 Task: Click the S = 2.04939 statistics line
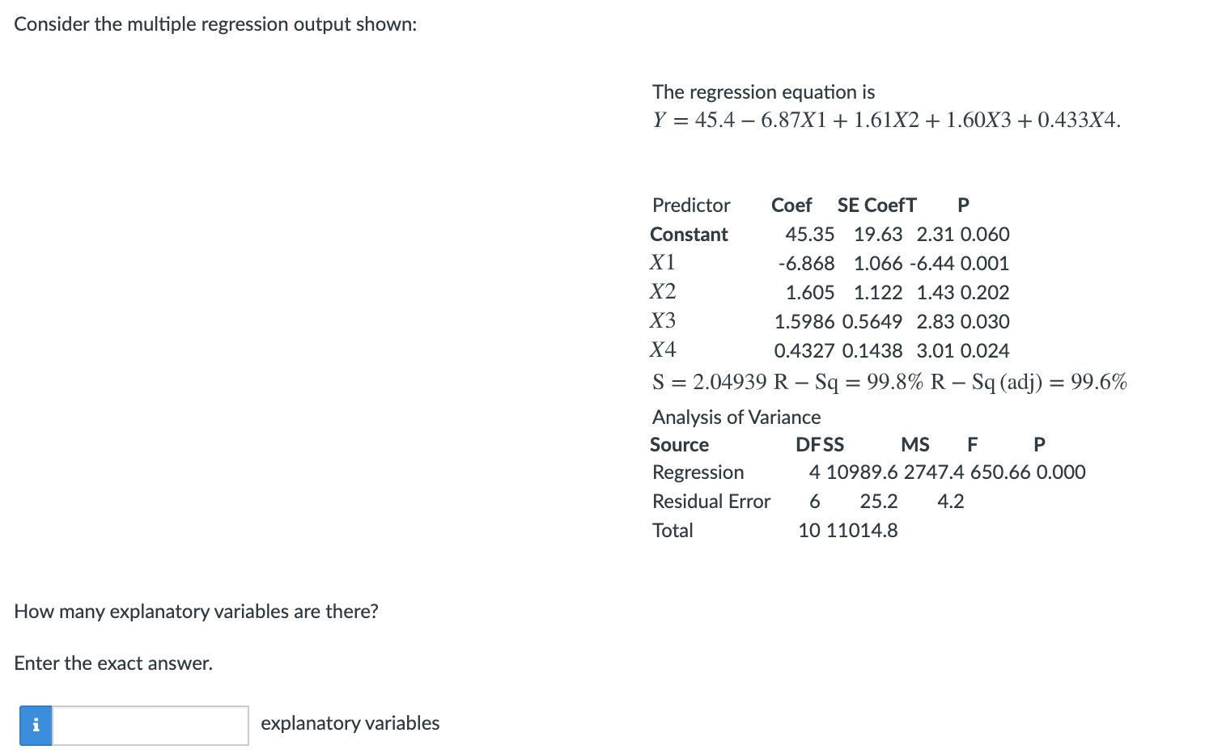(890, 381)
